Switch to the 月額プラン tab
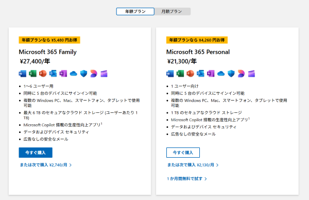309x200 pixels. click(x=171, y=11)
